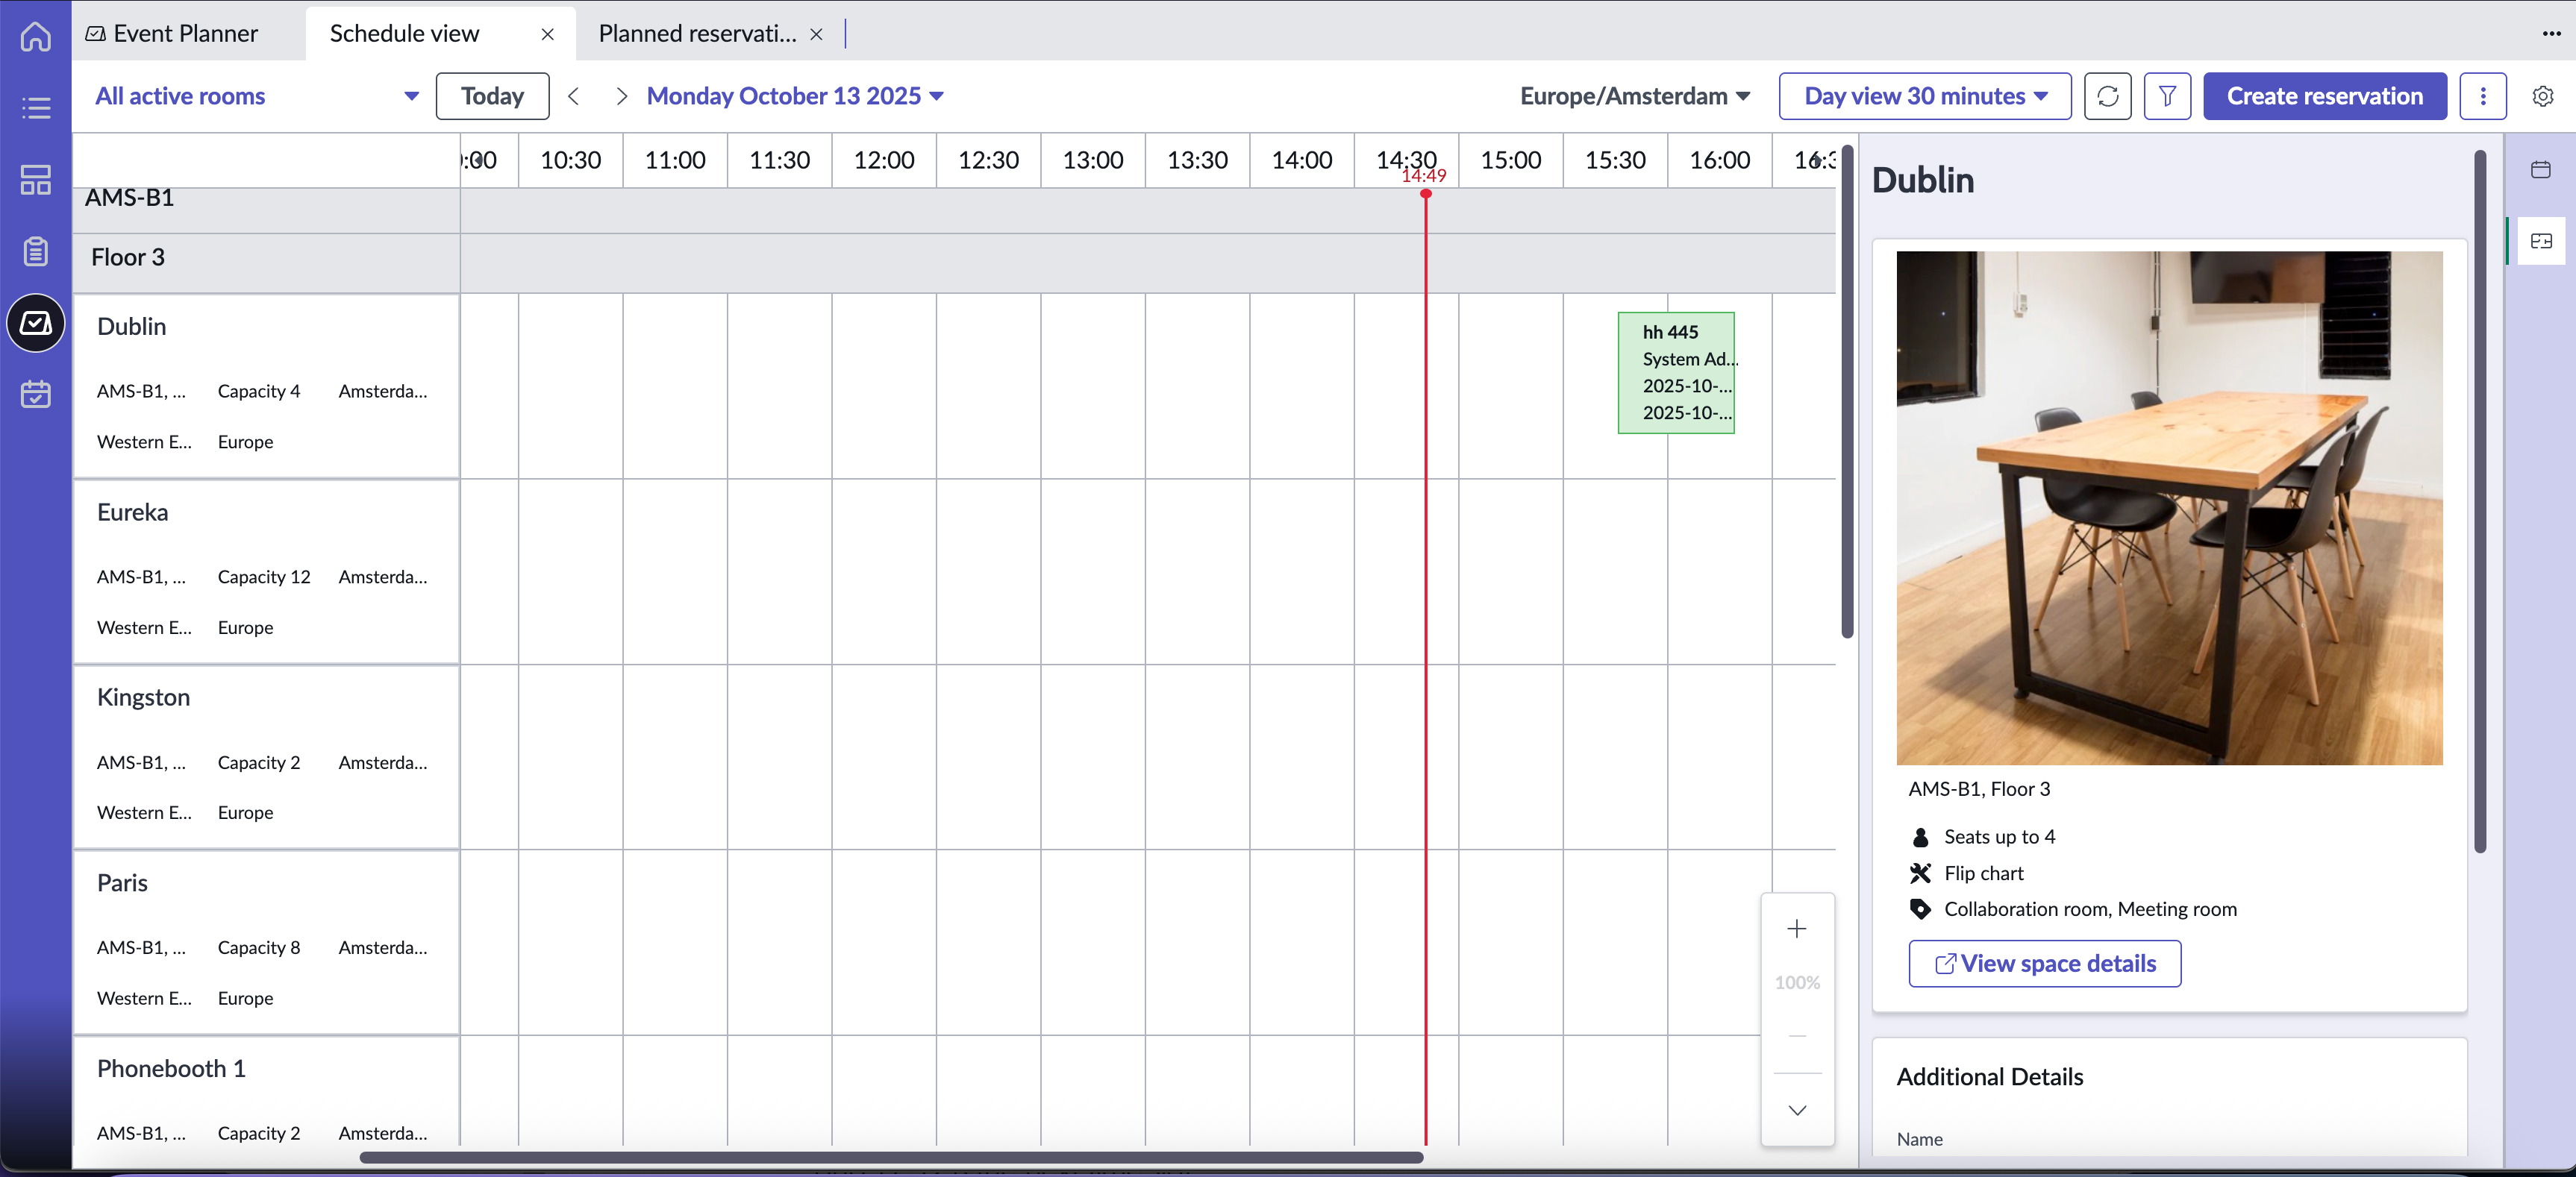
Task: Open Europe/Amsterdam timezone dropdown
Action: [1635, 96]
